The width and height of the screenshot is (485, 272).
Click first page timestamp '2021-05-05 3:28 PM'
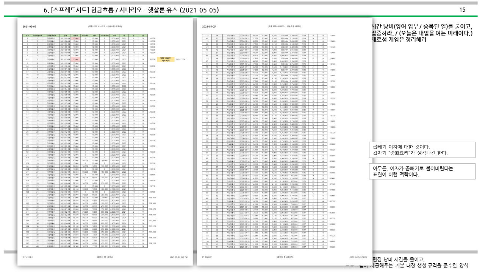[179, 257]
